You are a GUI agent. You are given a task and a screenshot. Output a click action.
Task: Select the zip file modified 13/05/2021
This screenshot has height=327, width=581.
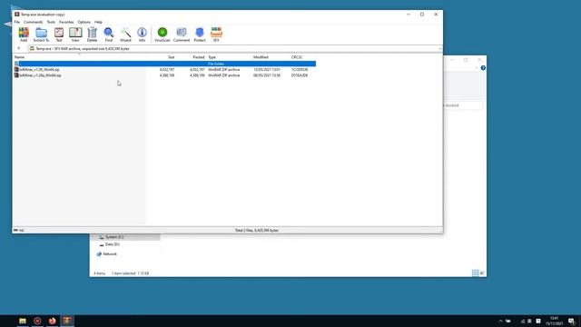pyautogui.click(x=164, y=69)
